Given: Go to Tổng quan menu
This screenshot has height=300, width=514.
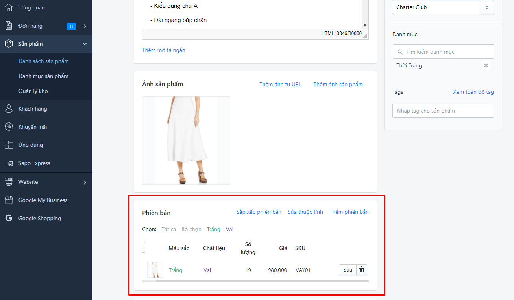Looking at the screenshot, I should pos(31,7).
